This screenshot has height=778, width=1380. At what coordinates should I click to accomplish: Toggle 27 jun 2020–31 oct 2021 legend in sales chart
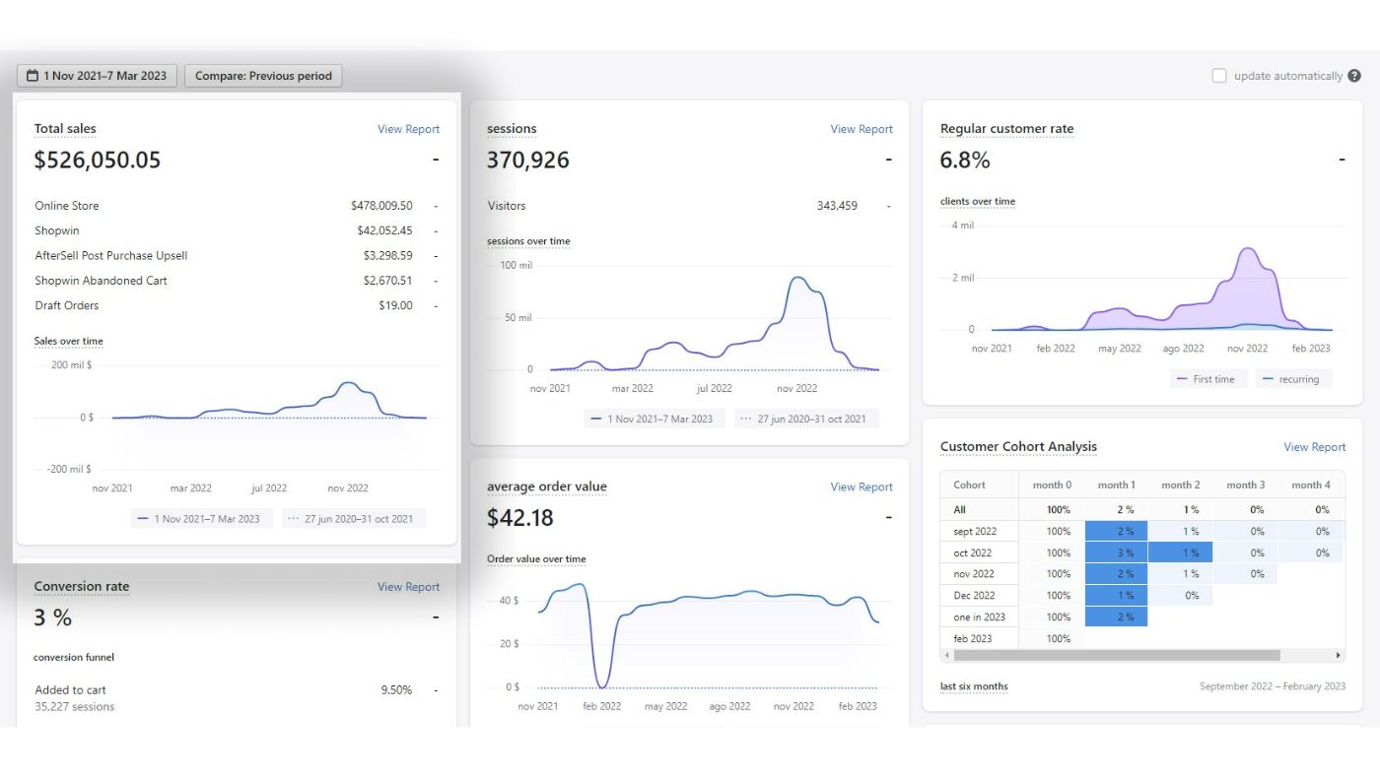pos(354,519)
